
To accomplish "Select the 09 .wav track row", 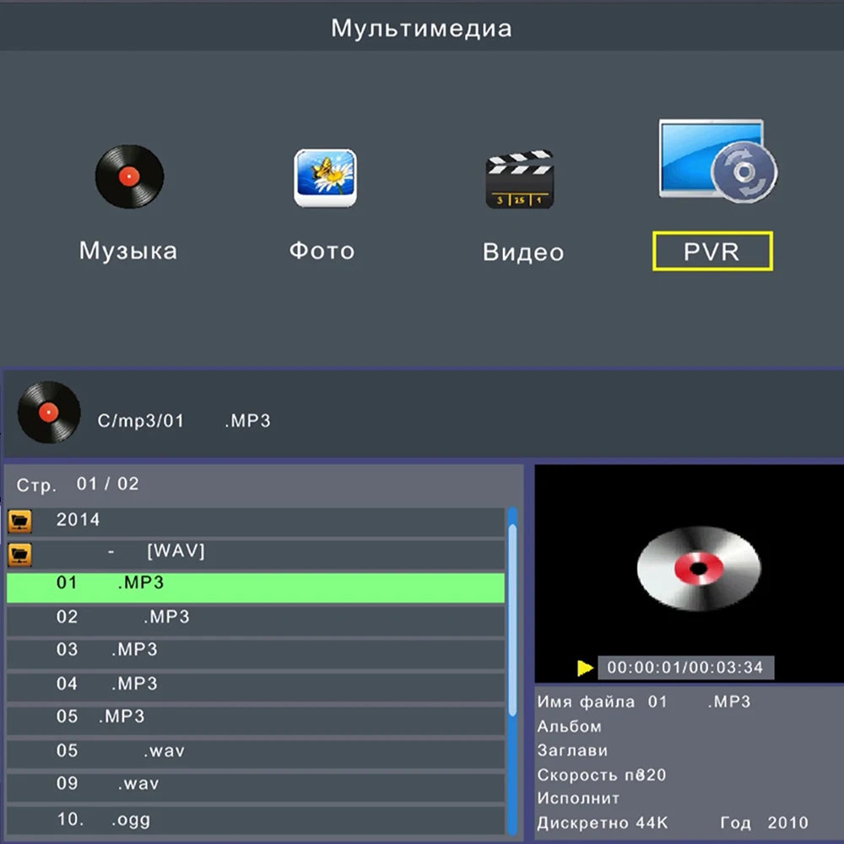I will click(256, 788).
